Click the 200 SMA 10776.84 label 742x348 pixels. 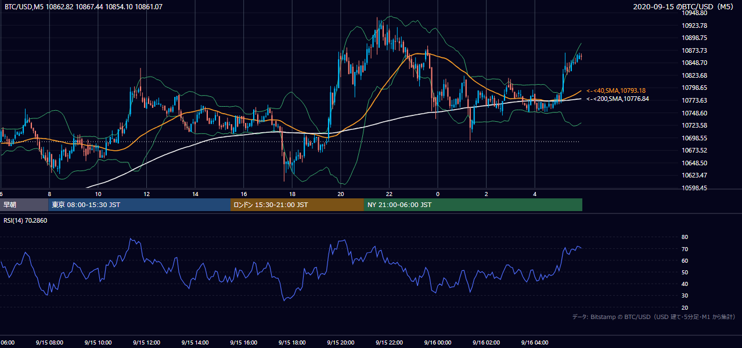point(617,99)
